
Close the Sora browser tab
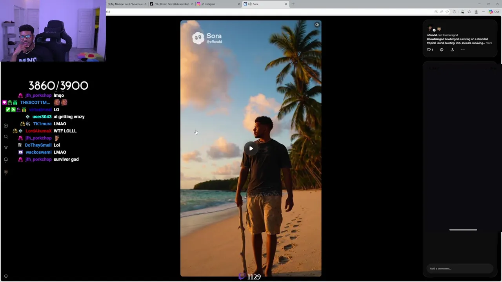coord(286,4)
